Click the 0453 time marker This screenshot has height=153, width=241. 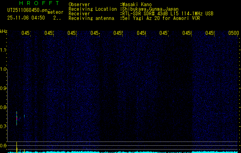pos(72,33)
